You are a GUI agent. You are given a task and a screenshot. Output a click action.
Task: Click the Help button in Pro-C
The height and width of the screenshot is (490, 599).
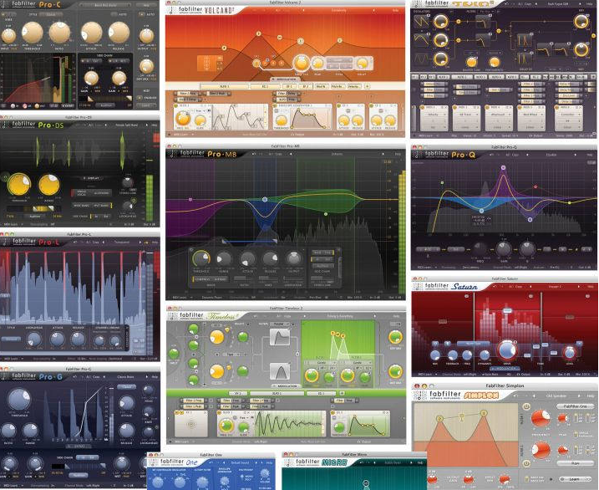[147, 5]
